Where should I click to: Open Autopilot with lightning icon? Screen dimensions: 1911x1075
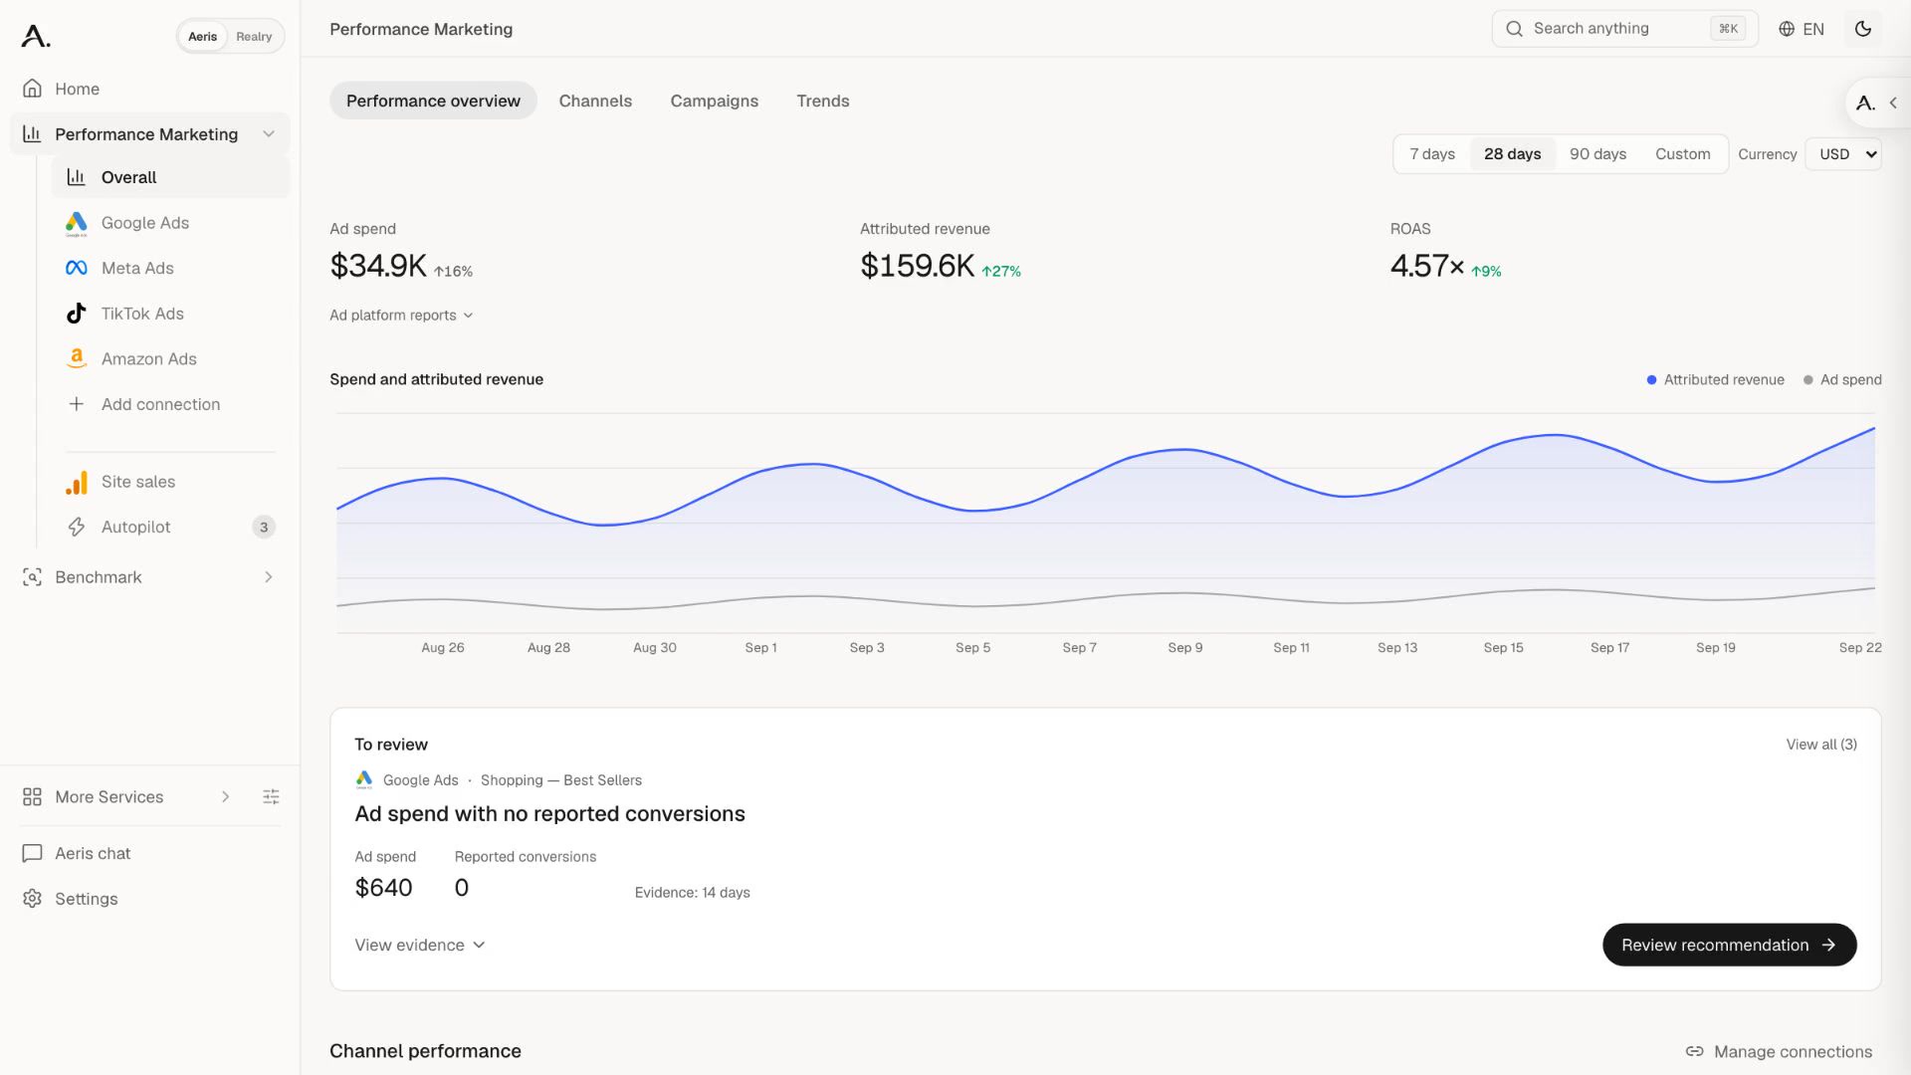pos(170,527)
